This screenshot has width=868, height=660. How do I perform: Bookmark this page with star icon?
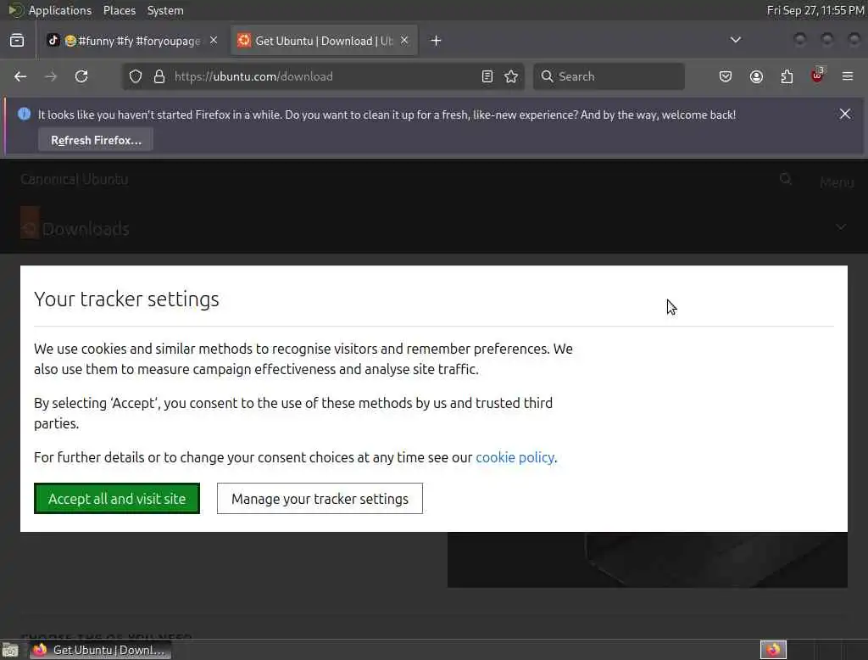(x=511, y=76)
